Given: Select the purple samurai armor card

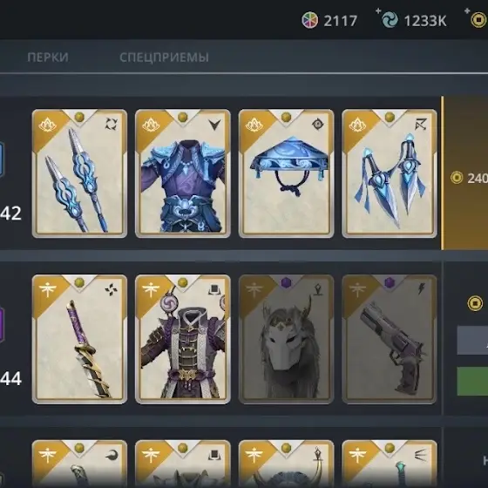Looking at the screenshot, I should pyautogui.click(x=183, y=339).
